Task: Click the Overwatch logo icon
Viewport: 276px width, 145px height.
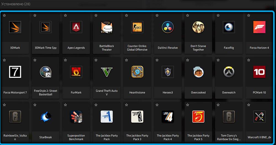Action: tap(229, 72)
